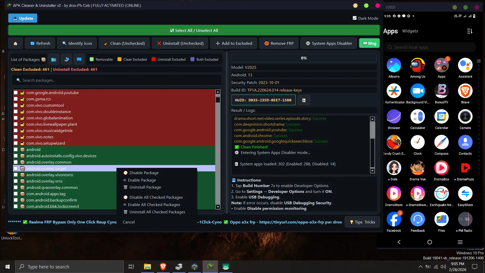Refresh the package list
The image size is (485, 273).
point(40,43)
